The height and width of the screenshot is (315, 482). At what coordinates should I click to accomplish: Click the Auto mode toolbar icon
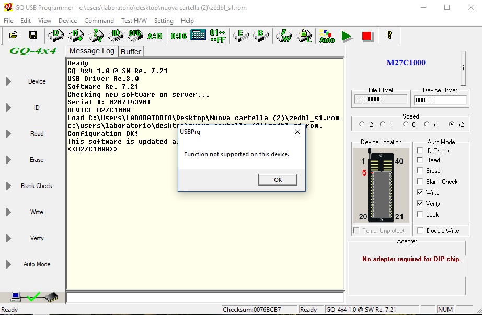tap(327, 36)
